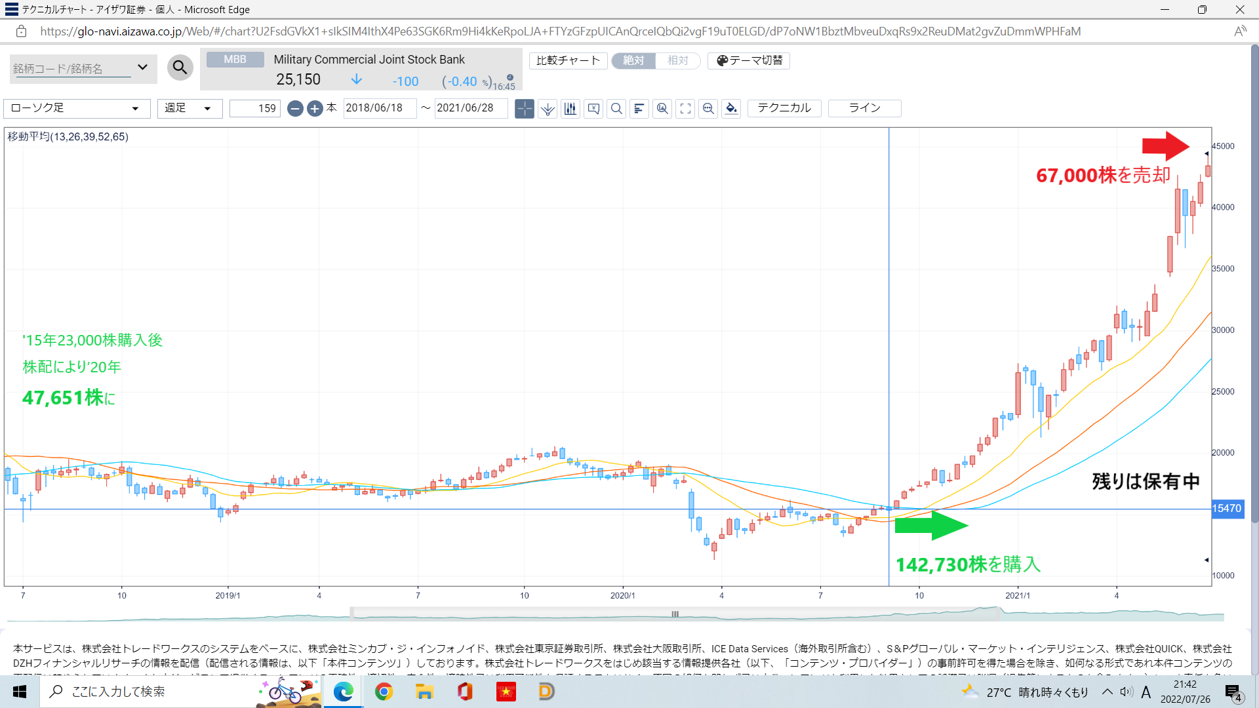Click the end date field 2021/06/28
The height and width of the screenshot is (708, 1259).
tap(471, 108)
